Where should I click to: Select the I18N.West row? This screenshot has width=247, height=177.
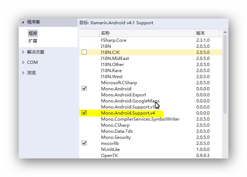pos(151,76)
